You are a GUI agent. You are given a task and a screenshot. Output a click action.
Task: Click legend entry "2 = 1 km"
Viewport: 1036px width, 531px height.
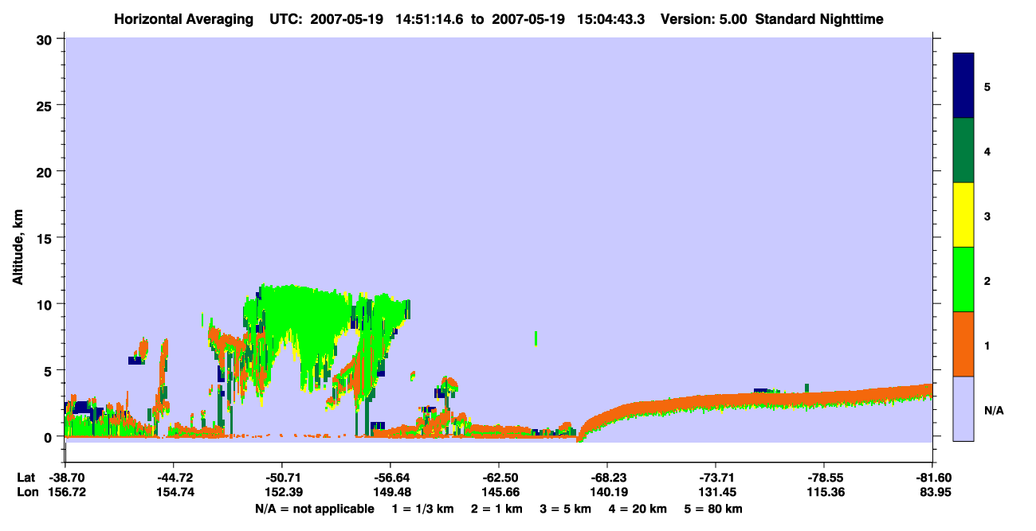coord(497,509)
